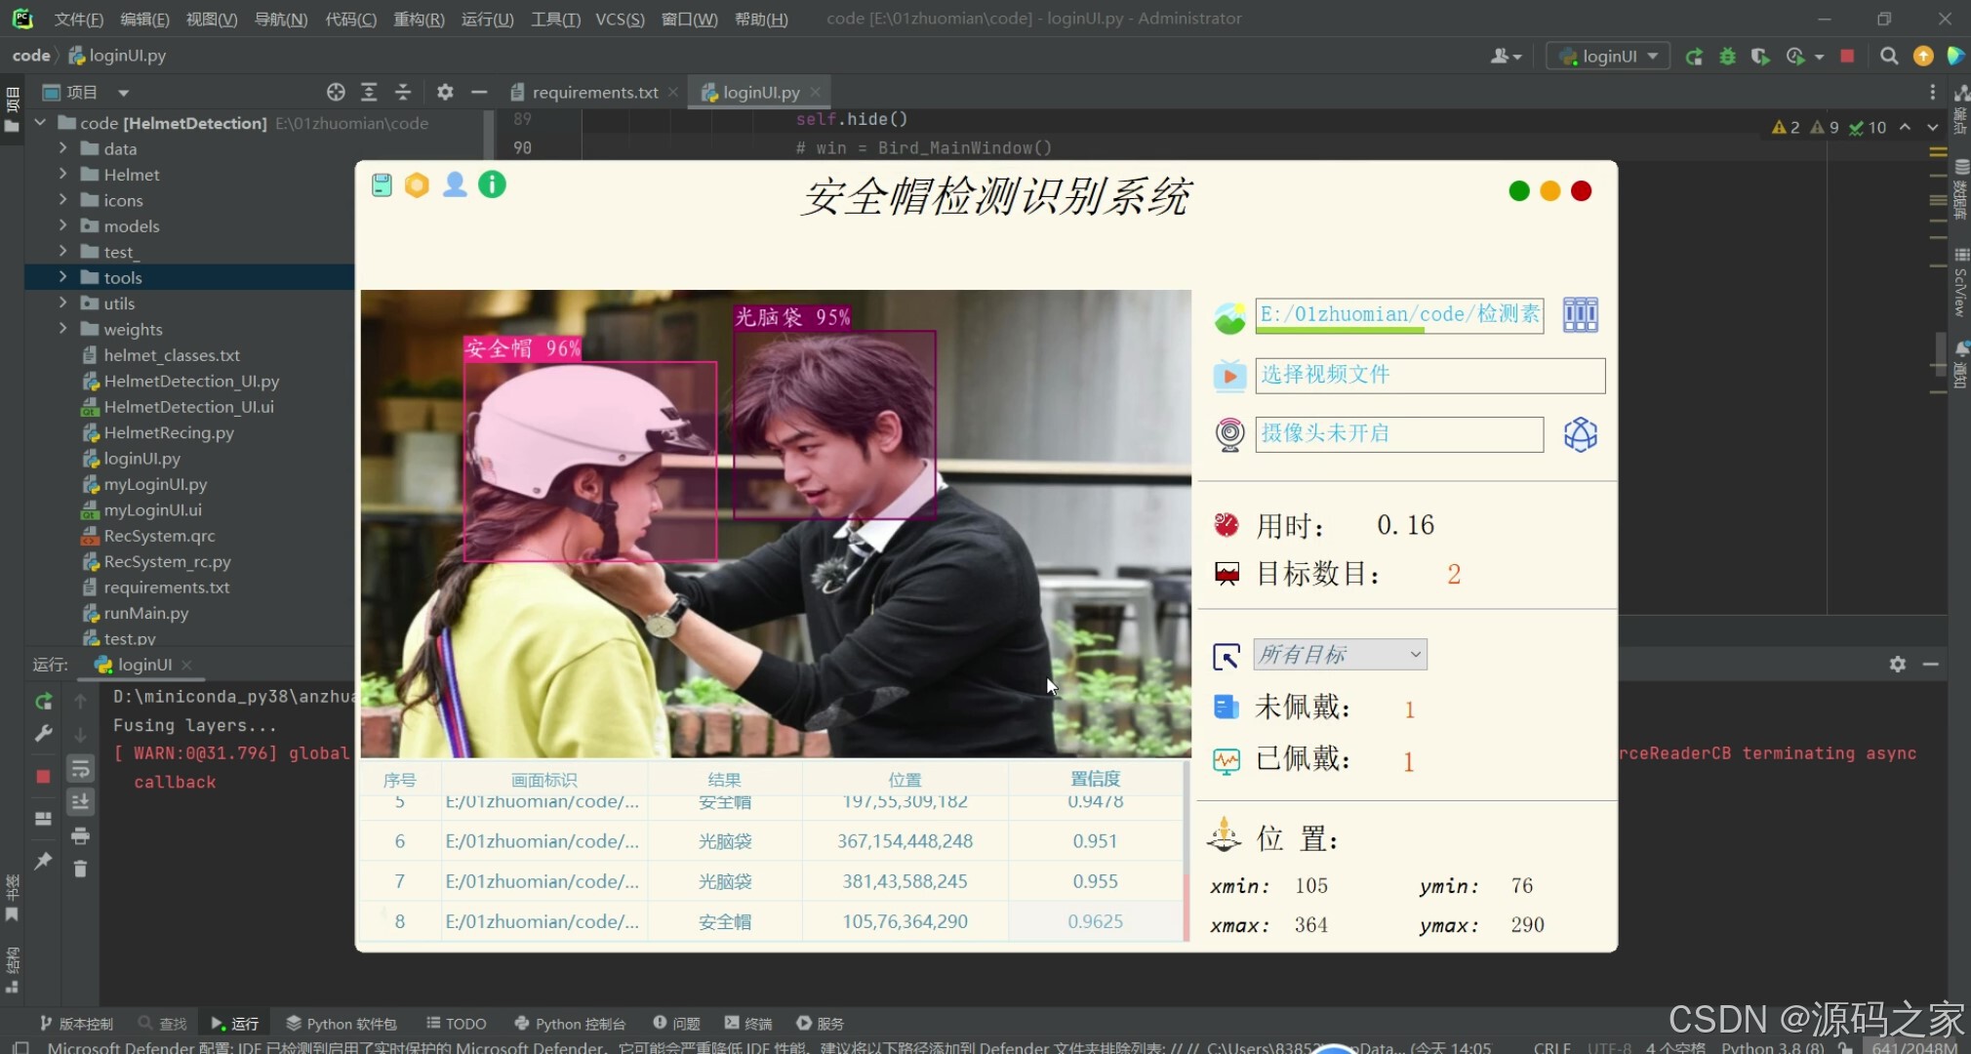Click the model selection cube icon
The image size is (1971, 1054).
(1580, 434)
